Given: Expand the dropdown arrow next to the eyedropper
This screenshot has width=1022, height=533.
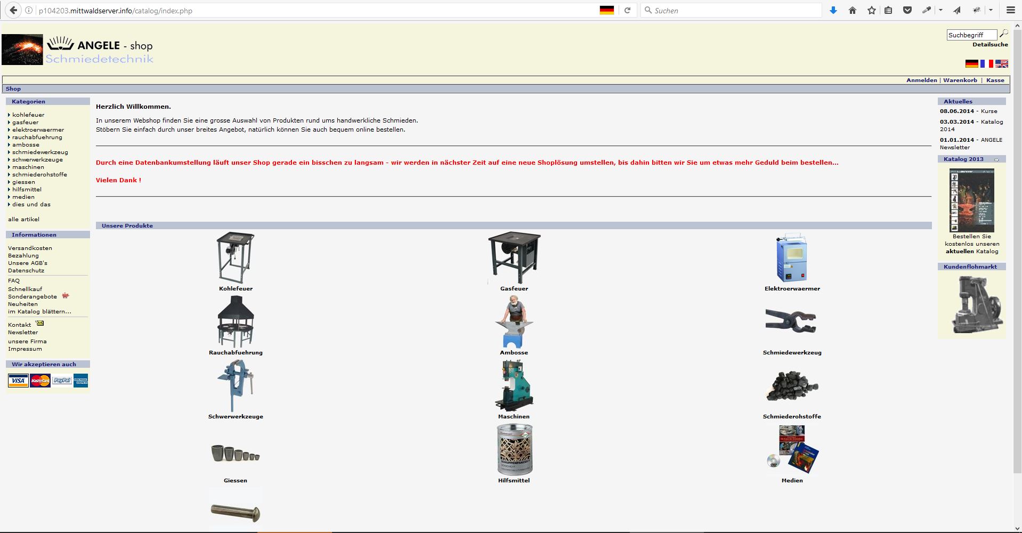Looking at the screenshot, I should point(940,11).
